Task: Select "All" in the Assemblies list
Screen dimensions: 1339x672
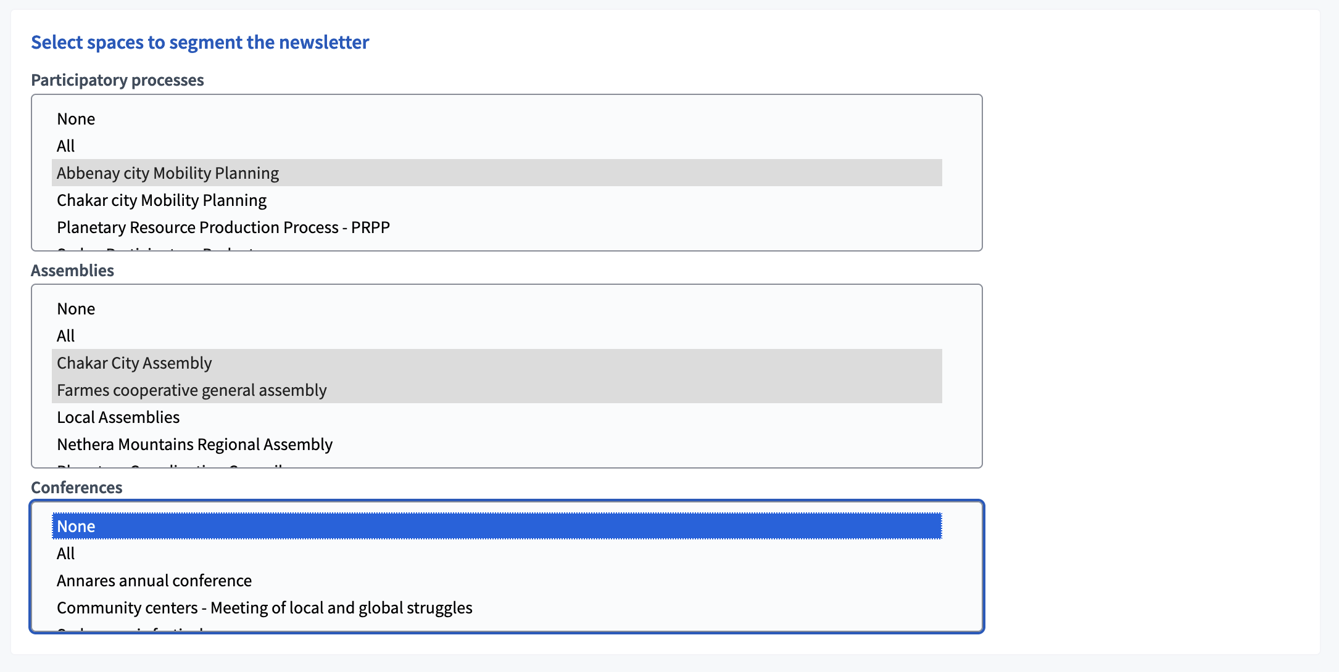Action: 65,335
